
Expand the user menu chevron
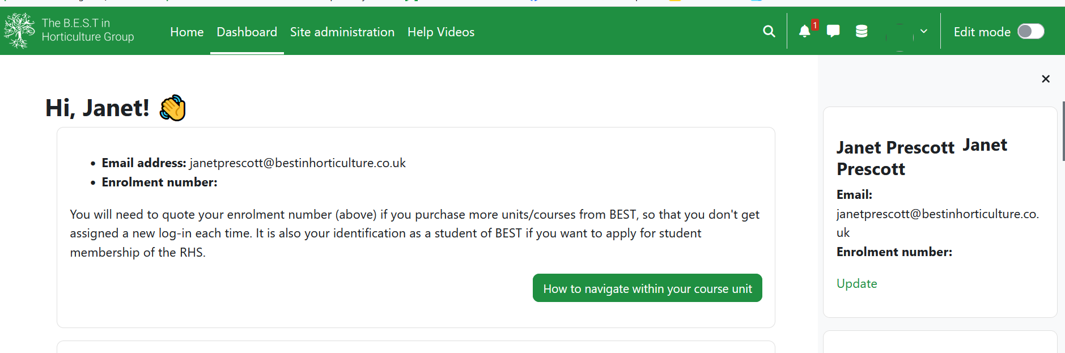(924, 31)
